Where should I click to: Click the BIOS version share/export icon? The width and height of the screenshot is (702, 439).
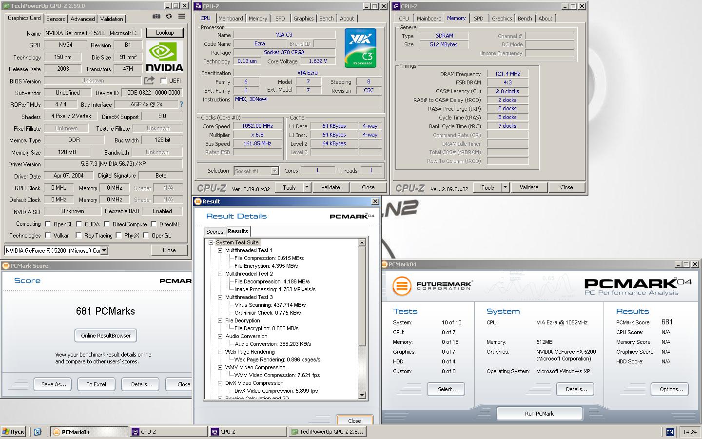pos(149,80)
